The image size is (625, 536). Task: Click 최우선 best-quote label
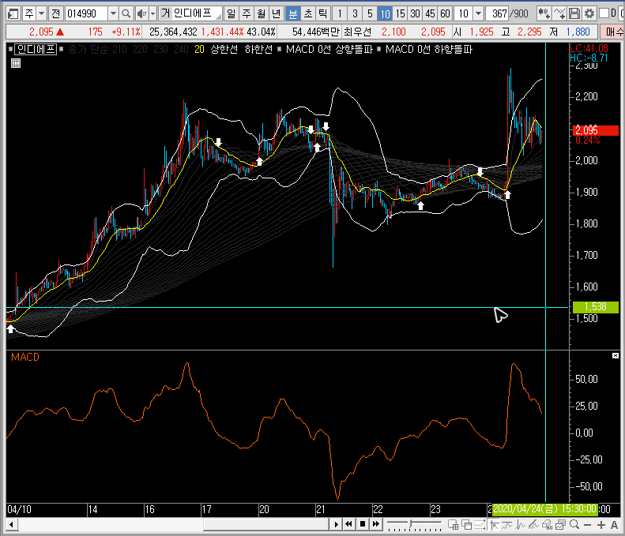[358, 32]
